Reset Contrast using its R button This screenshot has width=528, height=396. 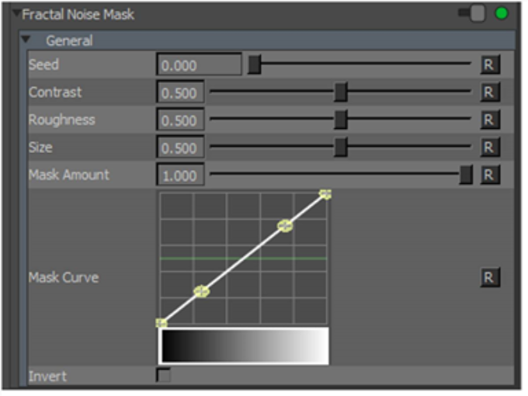point(488,92)
